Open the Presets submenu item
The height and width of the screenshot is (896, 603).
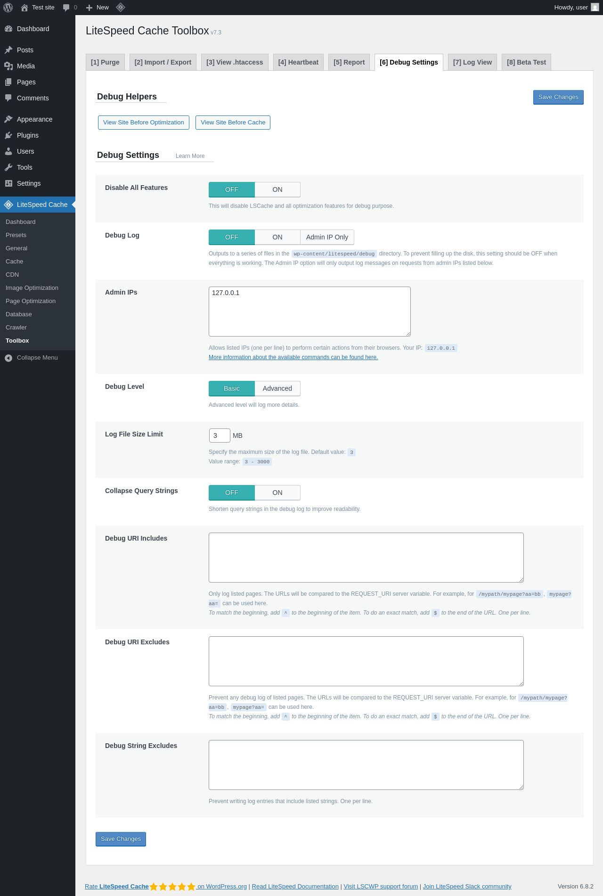pos(38,235)
